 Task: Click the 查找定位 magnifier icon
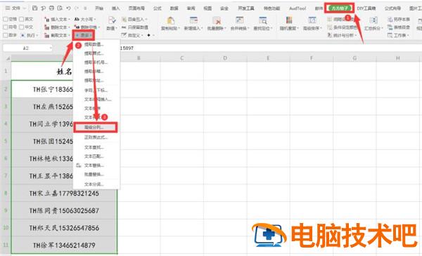tap(262, 20)
